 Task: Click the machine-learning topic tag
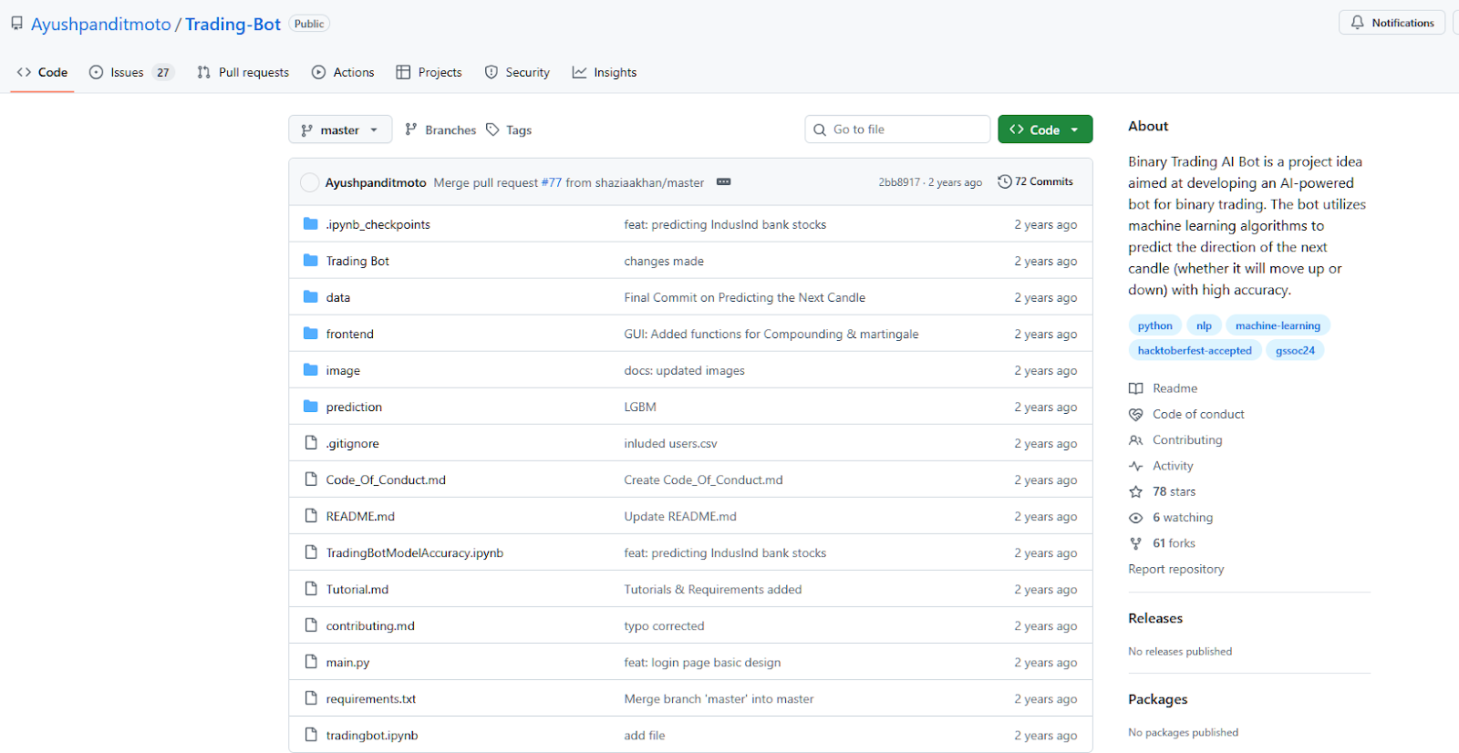click(x=1277, y=325)
